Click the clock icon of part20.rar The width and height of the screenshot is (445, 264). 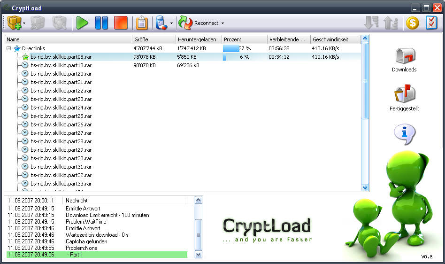(x=25, y=74)
